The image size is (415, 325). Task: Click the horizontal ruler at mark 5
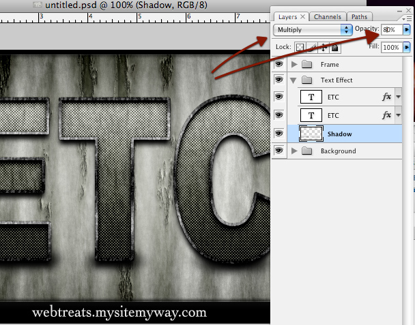[x=139, y=18]
